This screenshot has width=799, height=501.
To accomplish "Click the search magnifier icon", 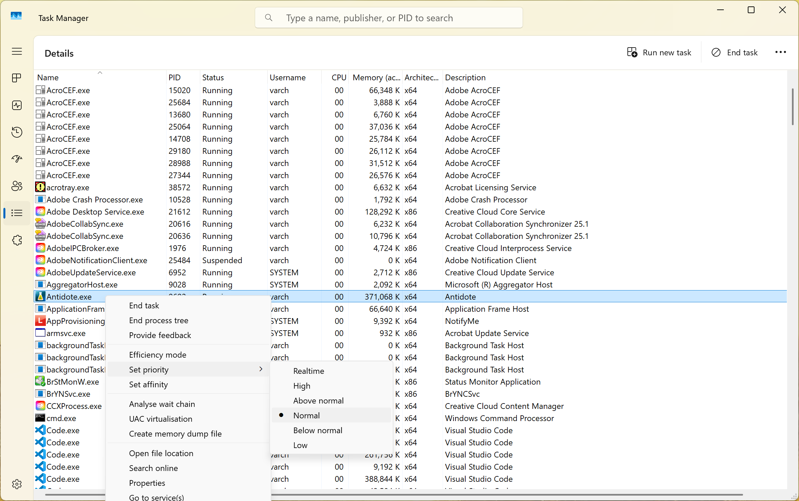I will point(269,18).
